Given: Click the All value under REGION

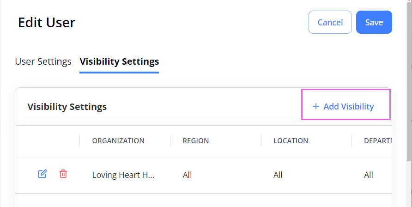Looking at the screenshot, I should coord(187,175).
